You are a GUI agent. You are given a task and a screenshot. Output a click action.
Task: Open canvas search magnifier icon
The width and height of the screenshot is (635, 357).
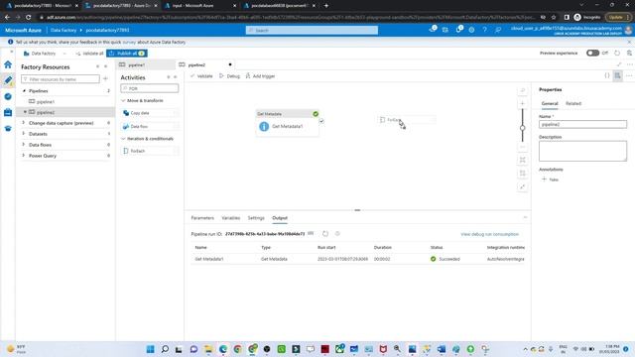(523, 90)
